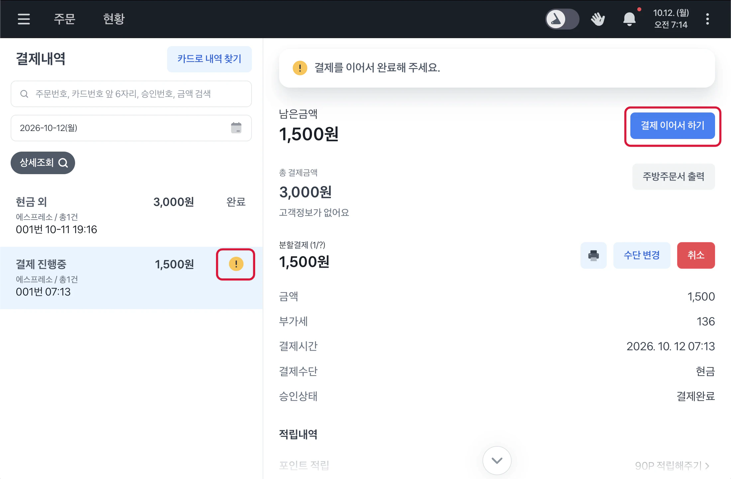The width and height of the screenshot is (731, 479).
Task: Click the yellow warning icon in 결제 진행중 row
Action: pos(236,264)
